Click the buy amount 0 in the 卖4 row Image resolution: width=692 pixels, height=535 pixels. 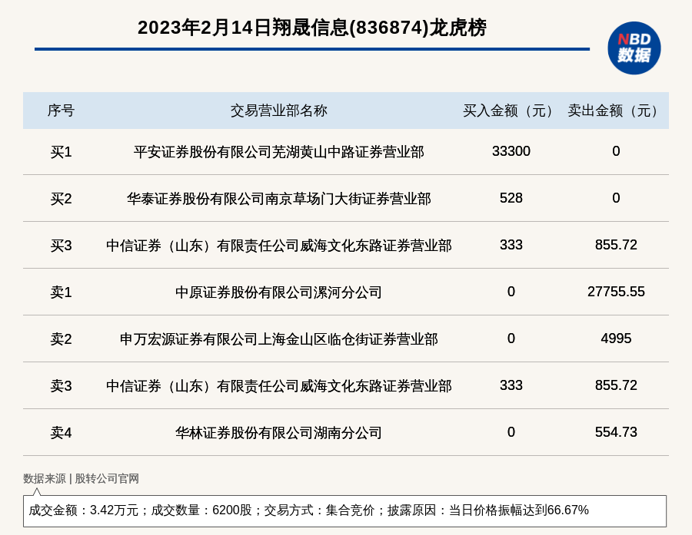(x=511, y=432)
